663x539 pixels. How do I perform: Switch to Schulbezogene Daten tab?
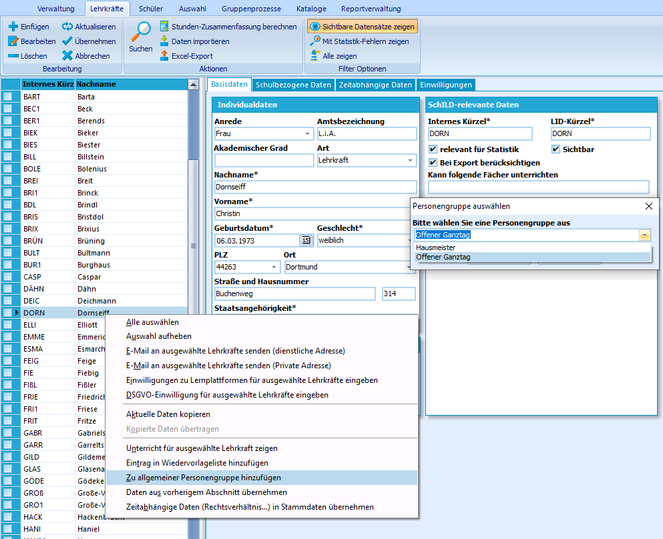(293, 85)
